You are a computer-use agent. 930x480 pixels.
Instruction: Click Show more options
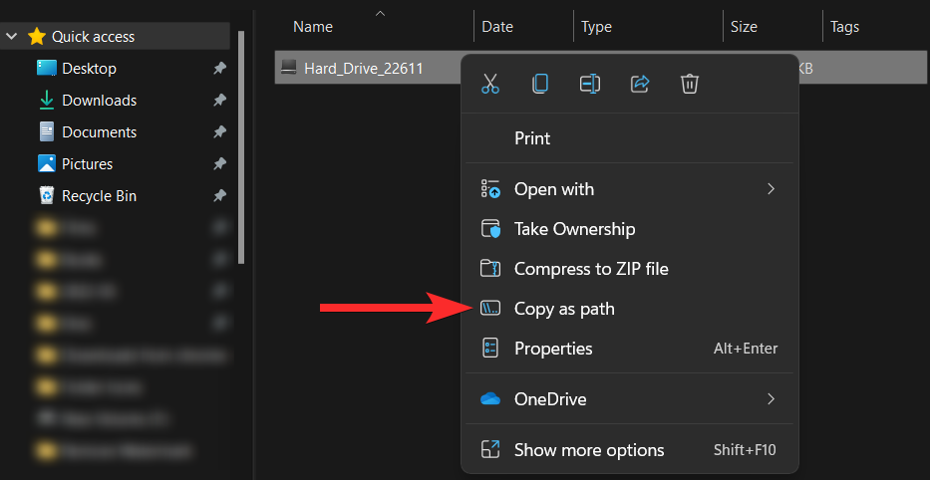click(588, 450)
